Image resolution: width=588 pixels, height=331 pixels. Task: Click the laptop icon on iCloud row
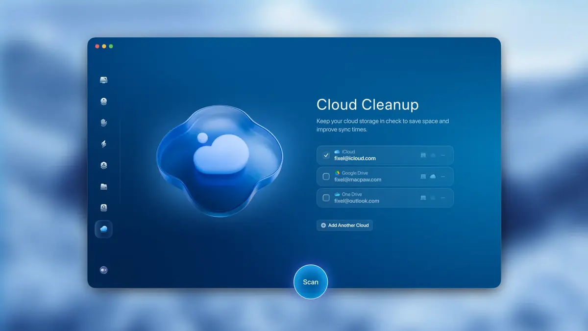pyautogui.click(x=423, y=155)
